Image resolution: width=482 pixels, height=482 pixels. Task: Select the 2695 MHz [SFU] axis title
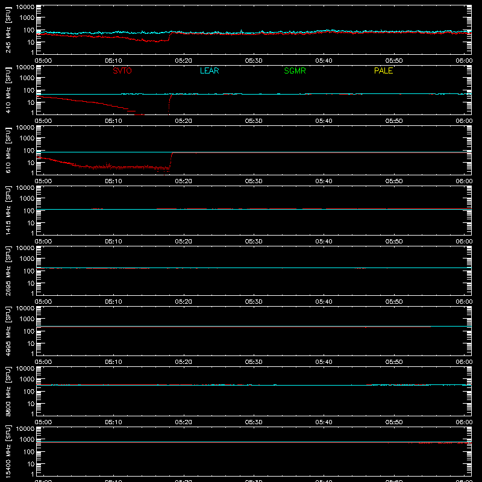pyautogui.click(x=8, y=271)
